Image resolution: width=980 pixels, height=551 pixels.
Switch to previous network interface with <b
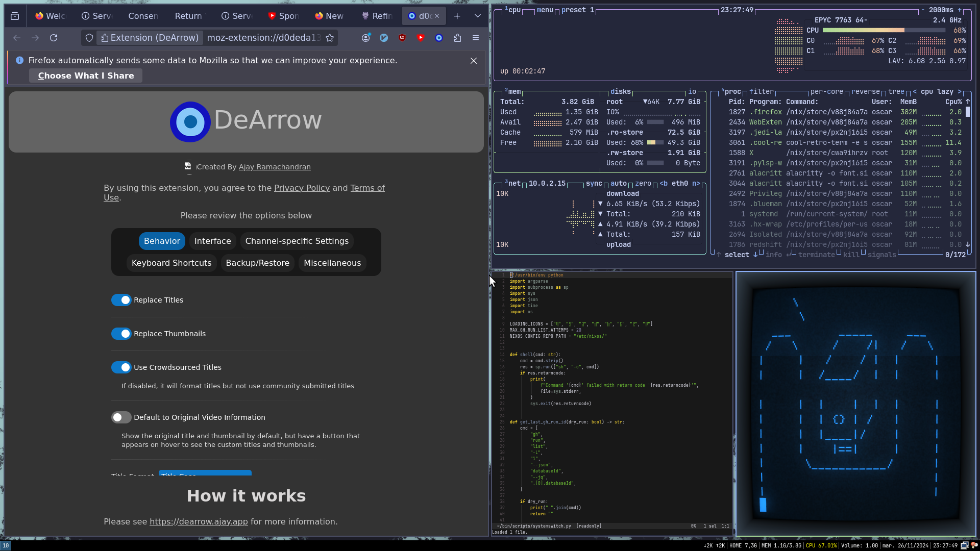tap(664, 184)
